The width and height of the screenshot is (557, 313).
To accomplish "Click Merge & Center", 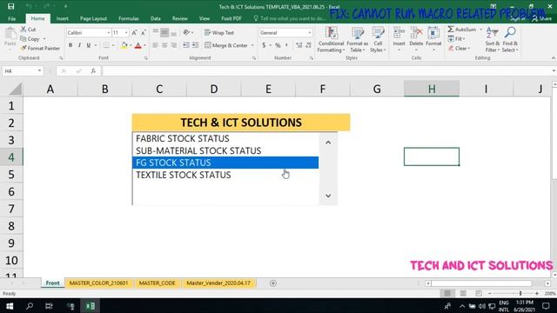I will click(226, 45).
